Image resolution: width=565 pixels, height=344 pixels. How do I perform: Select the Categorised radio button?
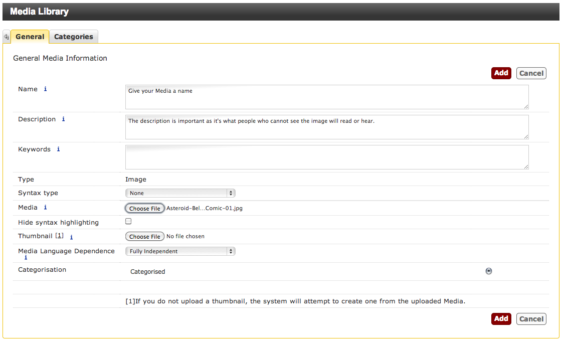pos(489,271)
